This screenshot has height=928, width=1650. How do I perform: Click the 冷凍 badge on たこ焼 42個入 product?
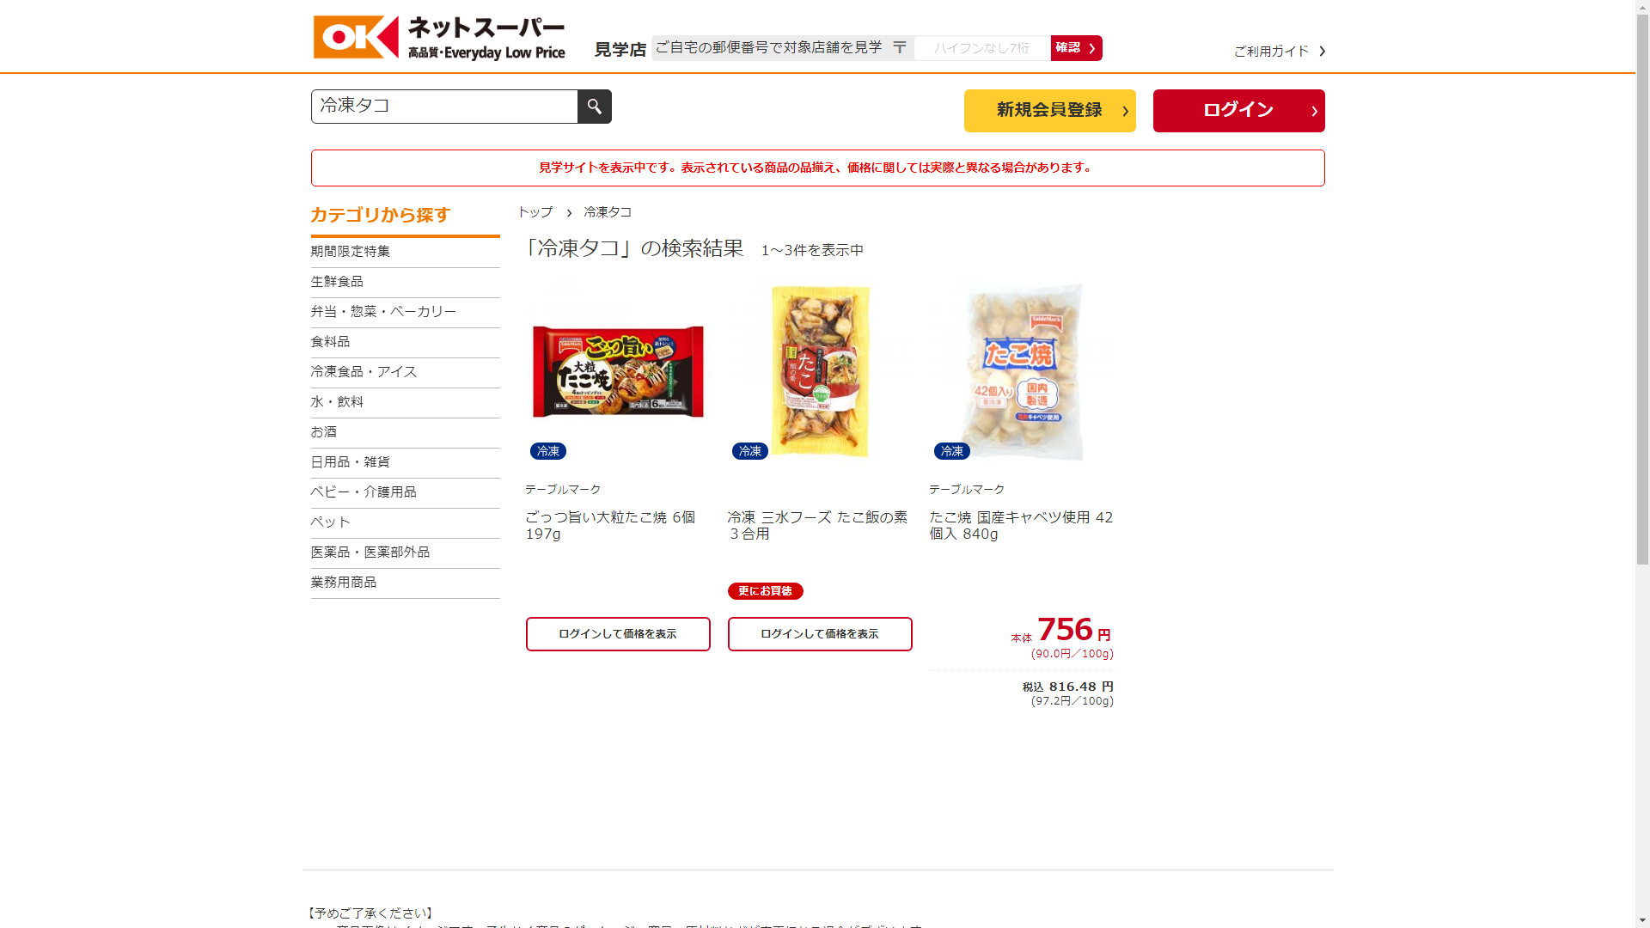[x=951, y=451]
